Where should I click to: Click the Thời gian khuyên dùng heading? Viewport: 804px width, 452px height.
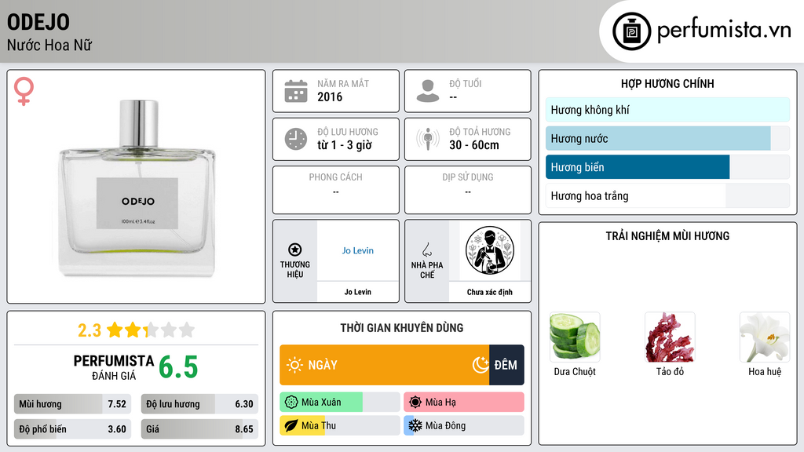coord(402,328)
